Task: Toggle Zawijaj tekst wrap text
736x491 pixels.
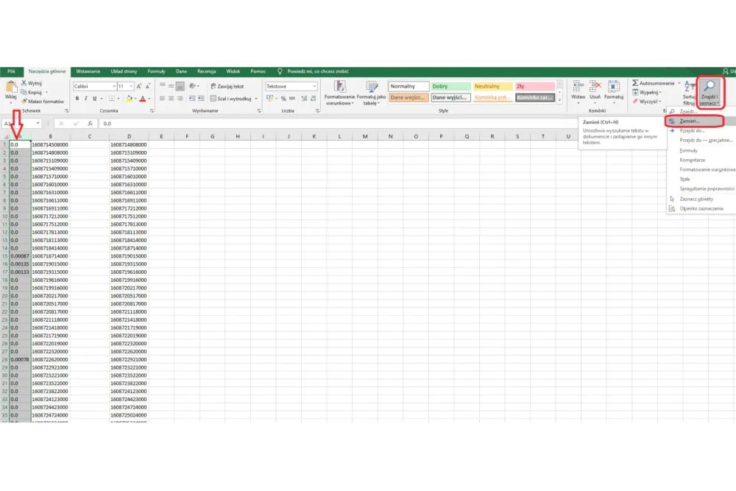Action: pyautogui.click(x=227, y=86)
